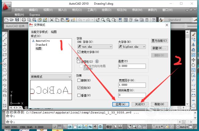Screen dimensions: 199x131
Task: Open the 所有样式 filter dropdown
Action: (x=51, y=77)
